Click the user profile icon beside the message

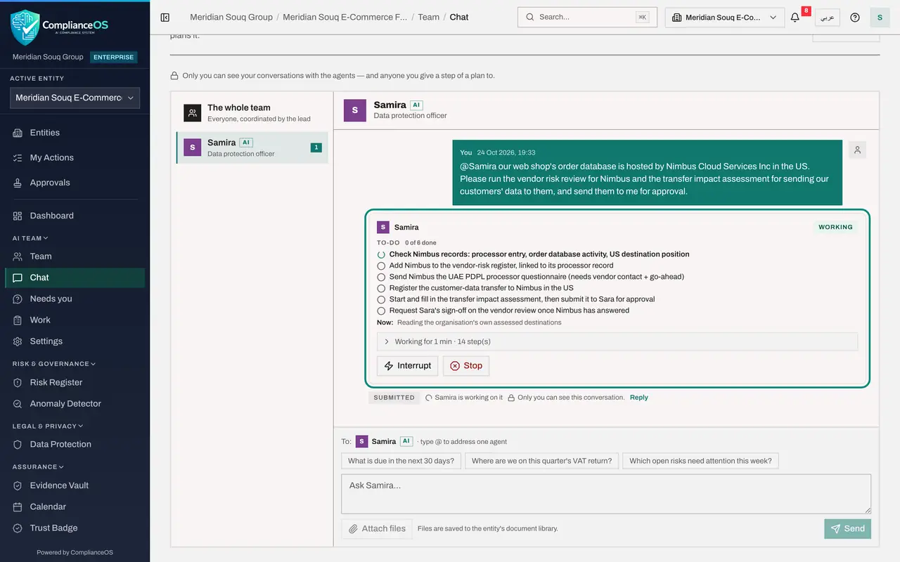(x=857, y=150)
